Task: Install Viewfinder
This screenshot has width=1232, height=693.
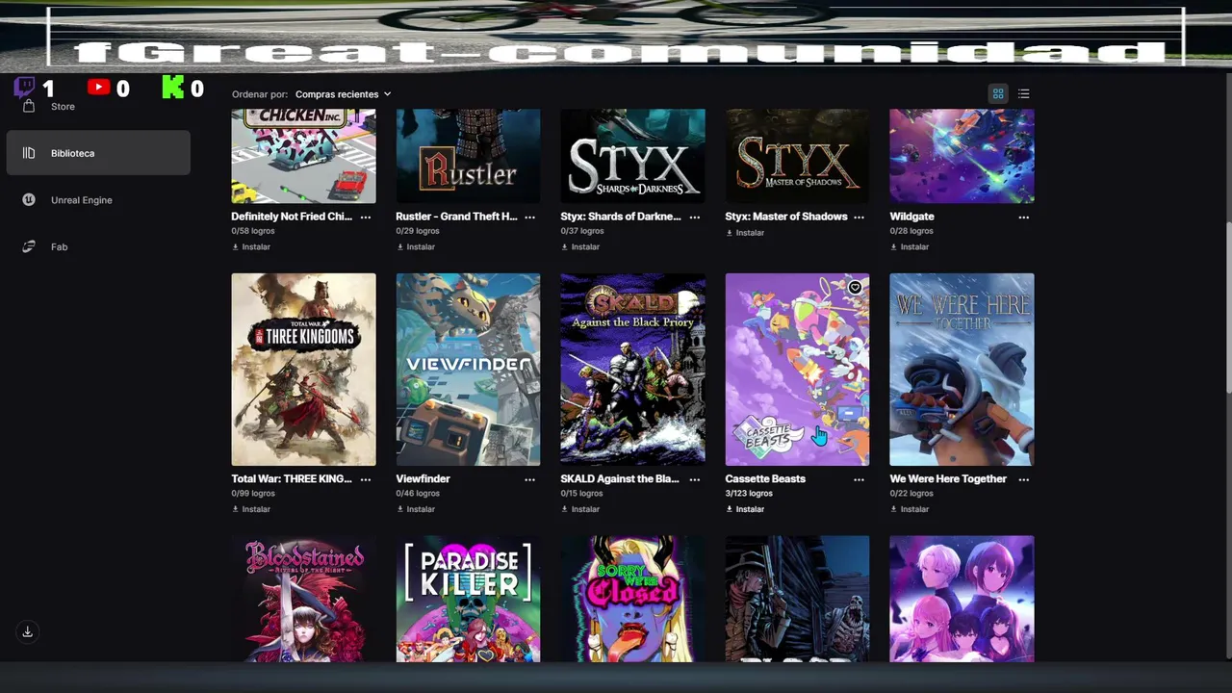Action: click(x=416, y=509)
